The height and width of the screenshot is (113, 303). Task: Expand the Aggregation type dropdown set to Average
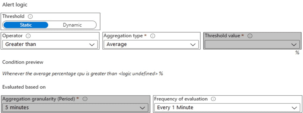151,44
